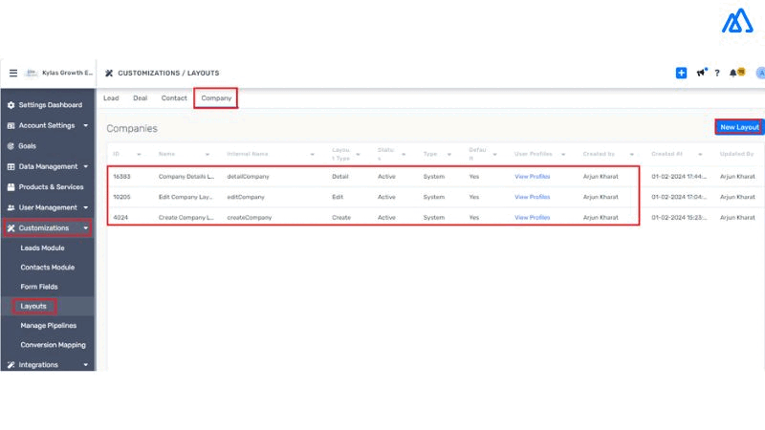Open announcements megaphone icon
This screenshot has height=430, width=765.
(x=701, y=73)
